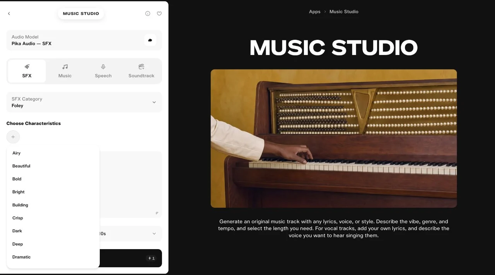Pick the Crisp characteristic
495x275 pixels.
[x=53, y=218]
